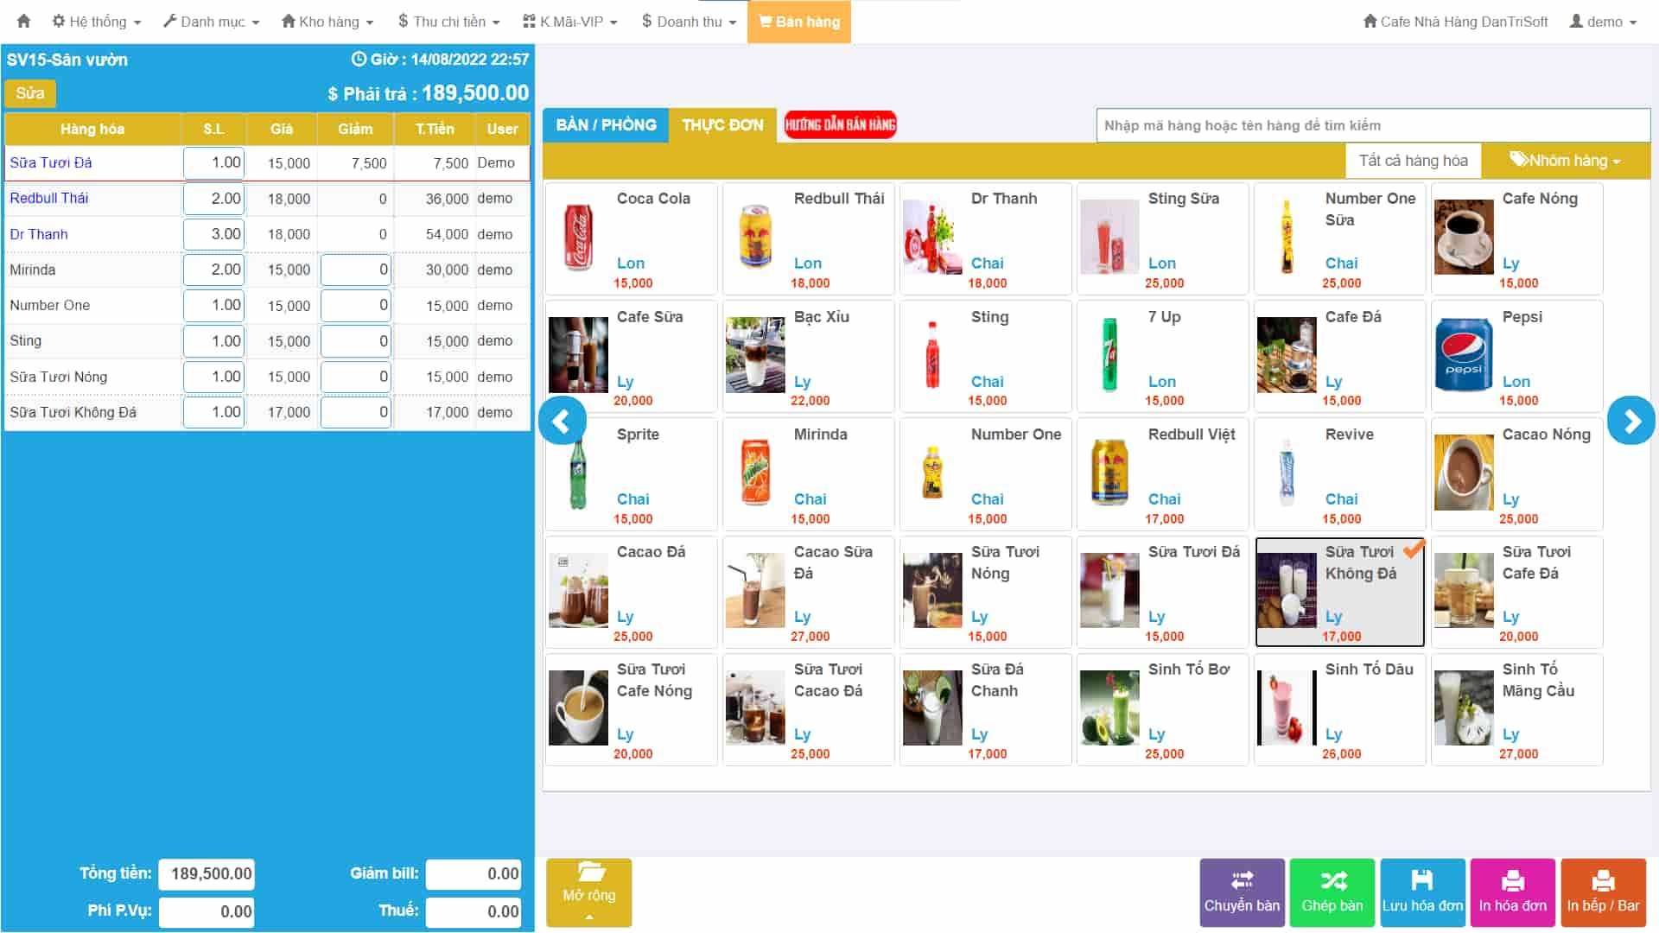The height and width of the screenshot is (933, 1659).
Task: Choose Cacao Nóng item
Action: tap(1517, 474)
